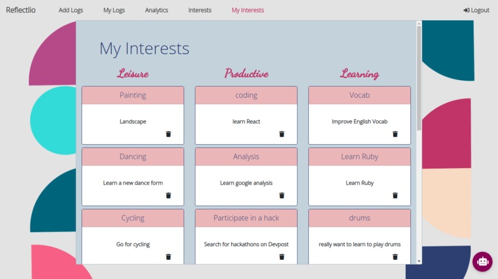Go to My Logs tab
The image size is (498, 279).
point(114,10)
